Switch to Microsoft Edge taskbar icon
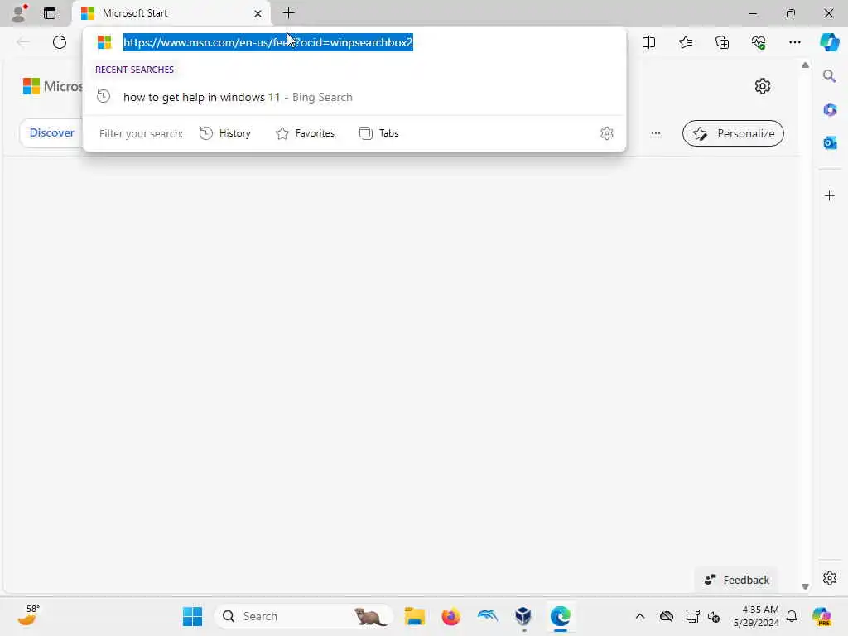The height and width of the screenshot is (636, 848). click(x=561, y=616)
